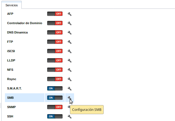The height and width of the screenshot is (121, 175).
Task: Enable Controlador de Dominio service switch
Action: [55, 23]
